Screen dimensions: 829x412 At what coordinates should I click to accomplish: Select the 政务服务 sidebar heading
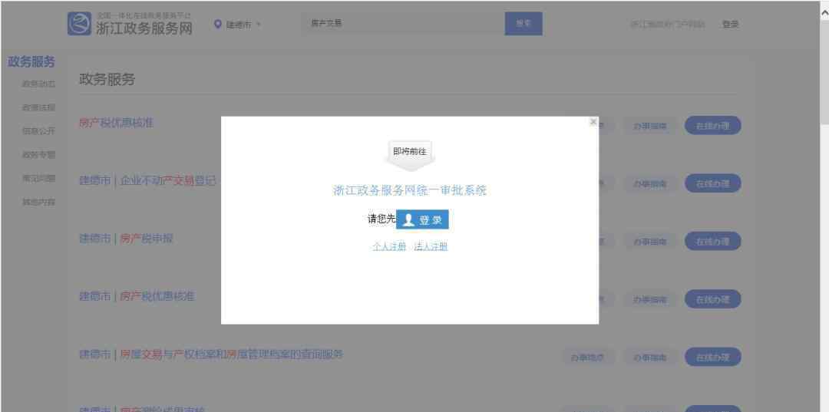point(31,62)
